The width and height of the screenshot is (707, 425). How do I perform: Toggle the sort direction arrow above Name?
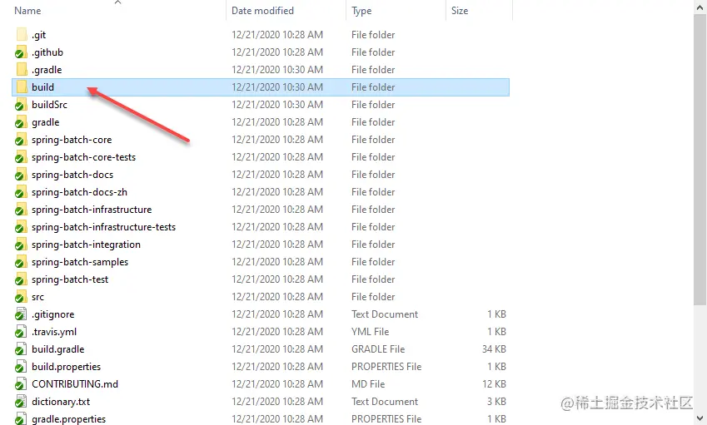tap(117, 2)
